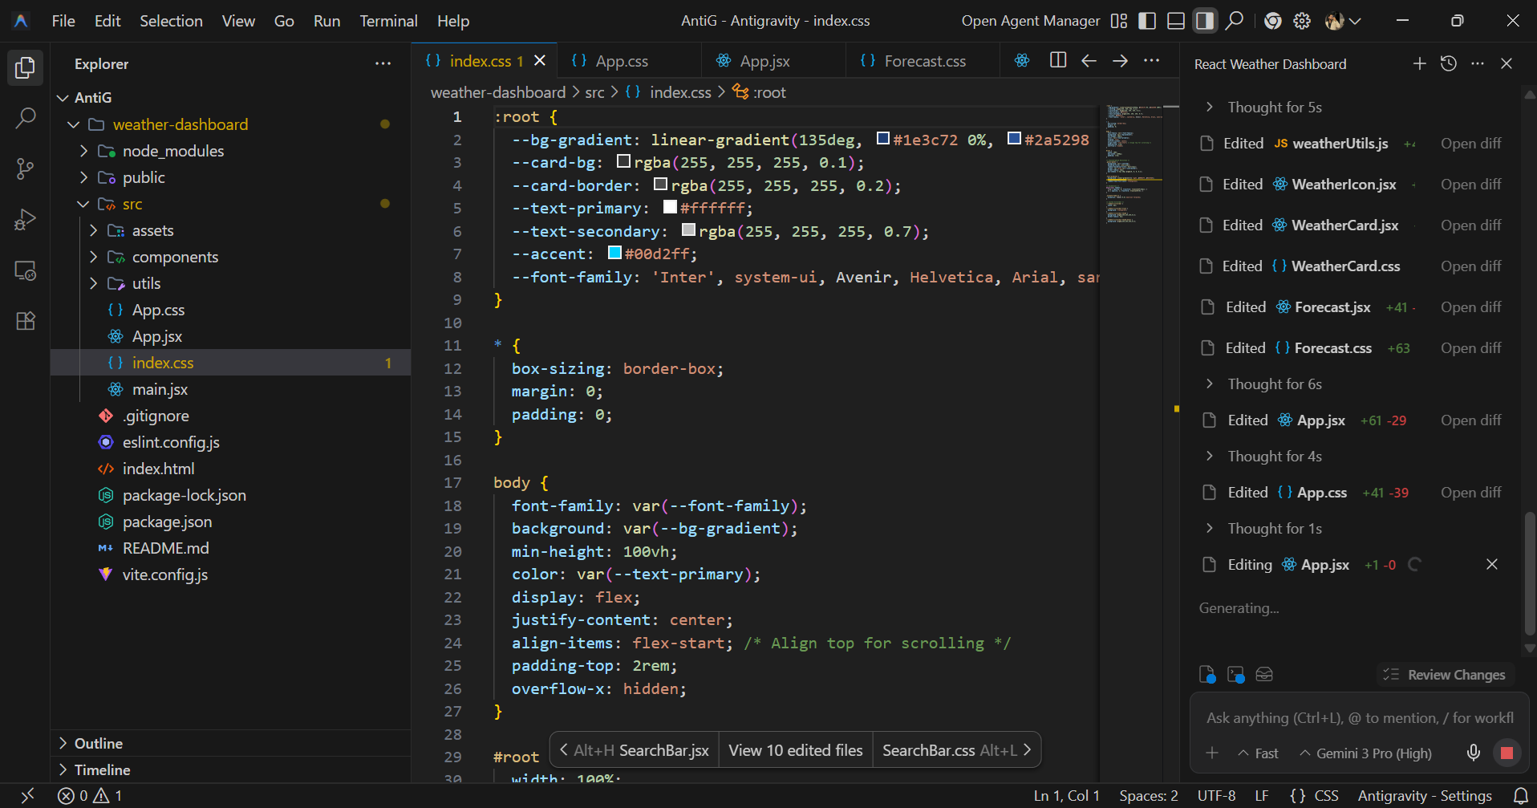The width and height of the screenshot is (1537, 808).
Task: Open the Source Control view
Action: point(25,169)
